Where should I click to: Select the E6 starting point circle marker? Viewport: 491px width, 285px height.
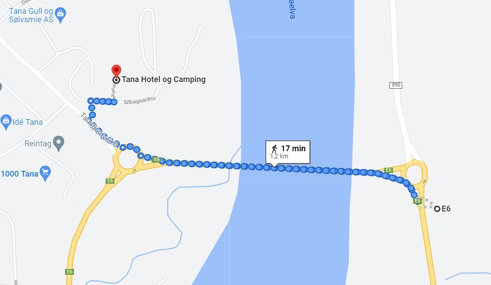point(437,208)
